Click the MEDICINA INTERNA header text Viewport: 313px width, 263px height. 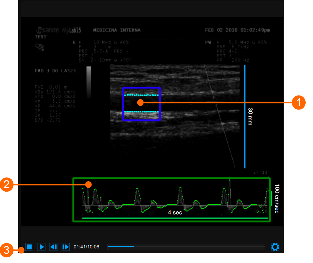pos(117,30)
